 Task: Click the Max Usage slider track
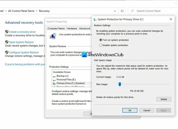point(143,84)
